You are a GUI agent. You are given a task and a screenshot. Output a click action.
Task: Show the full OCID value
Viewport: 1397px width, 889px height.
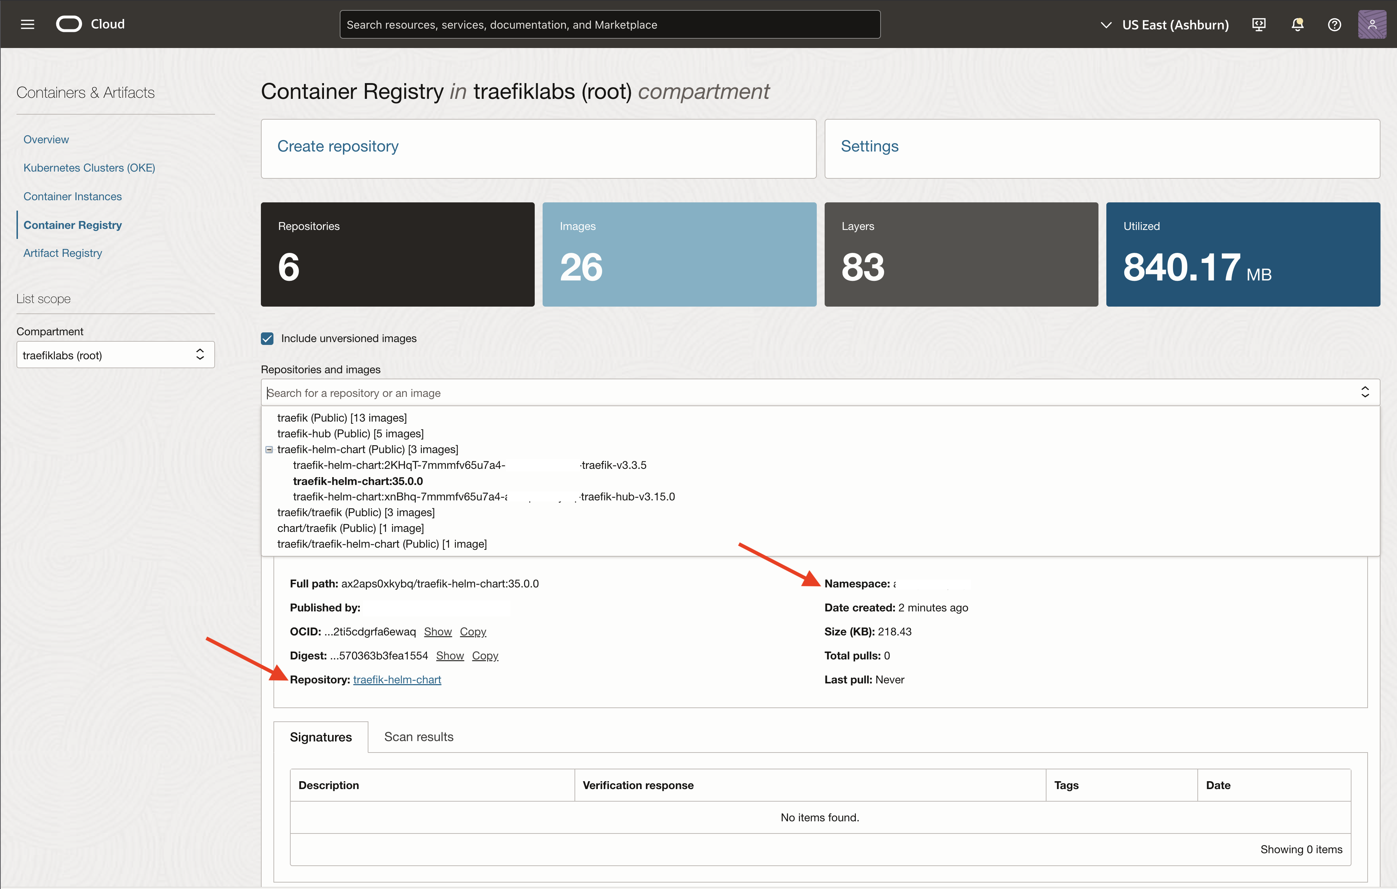click(438, 632)
